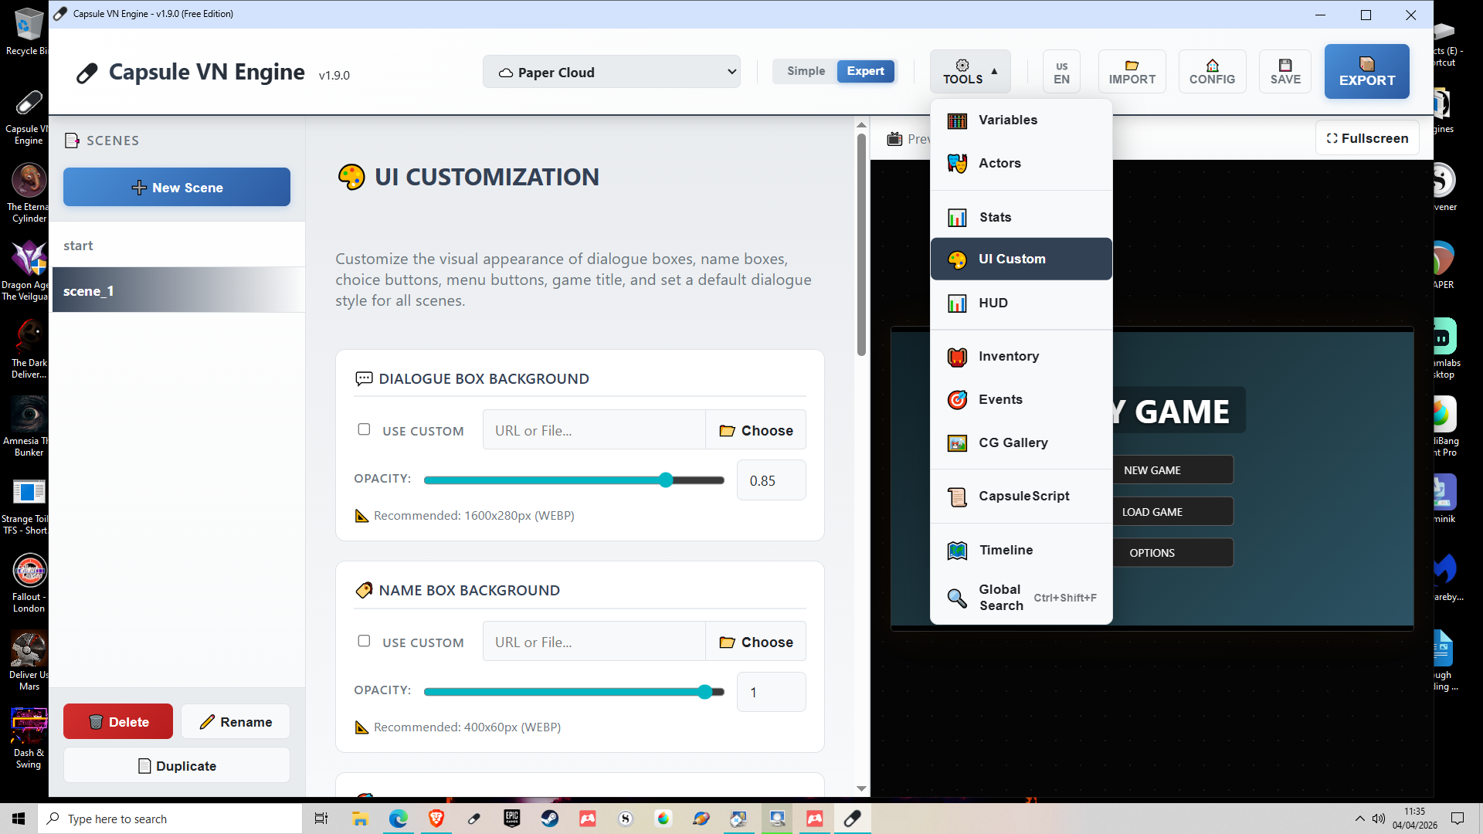Screen dimensions: 1483x834
Task: Click the Save floppy disk icon
Action: pyautogui.click(x=1285, y=66)
